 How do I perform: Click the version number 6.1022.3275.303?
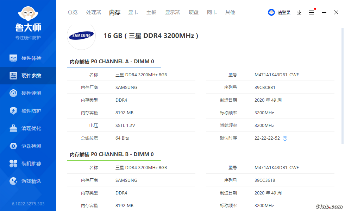[x=28, y=204]
